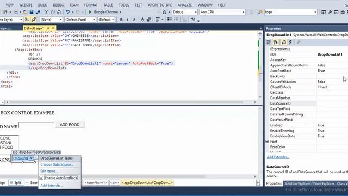Open the Debug configuration dropdown
This screenshot has width=348, height=196.
pos(185,12)
